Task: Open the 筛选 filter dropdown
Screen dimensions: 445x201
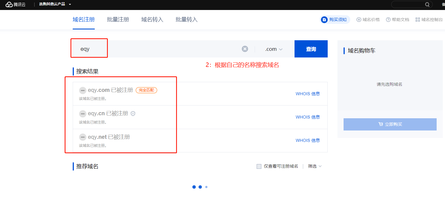Action: coord(315,166)
